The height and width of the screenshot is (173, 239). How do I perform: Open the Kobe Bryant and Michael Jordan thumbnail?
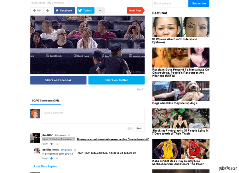coord(181,149)
